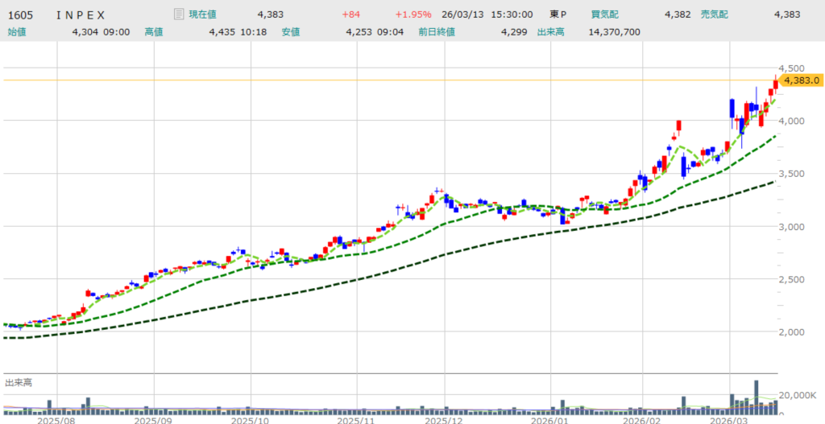Image resolution: width=825 pixels, height=424 pixels.
Task: Select the 買気配 bid label
Action: pos(606,14)
